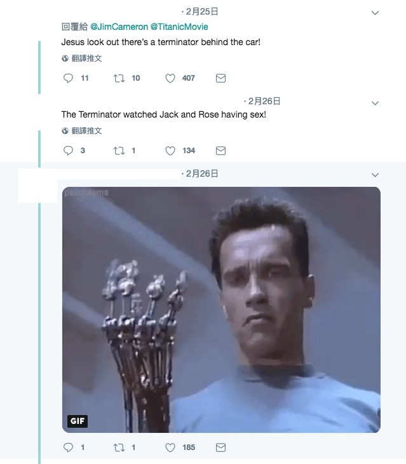
Task: Reply to the Jack and Rose tweet
Action: pos(69,151)
